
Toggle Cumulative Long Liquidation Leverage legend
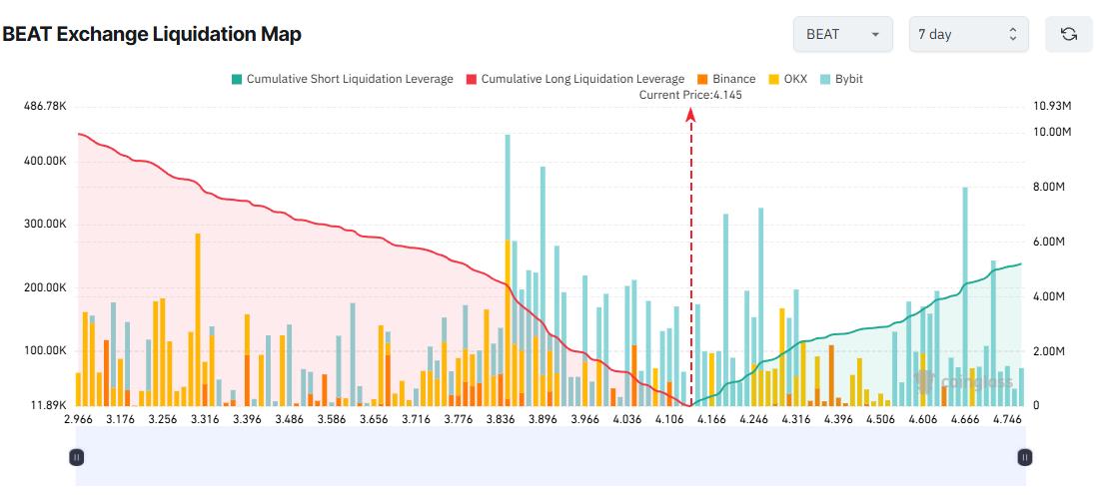[x=582, y=79]
